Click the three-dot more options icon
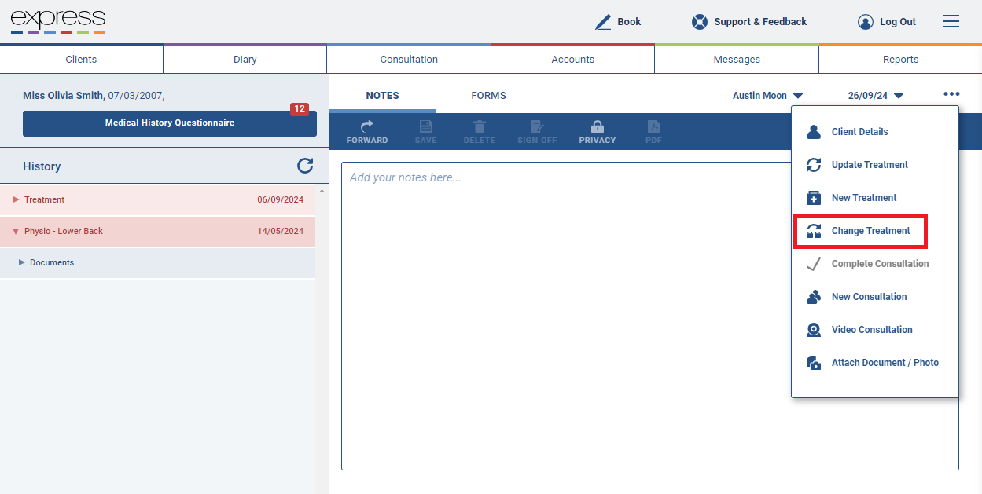Image resolution: width=982 pixels, height=494 pixels. point(951,94)
